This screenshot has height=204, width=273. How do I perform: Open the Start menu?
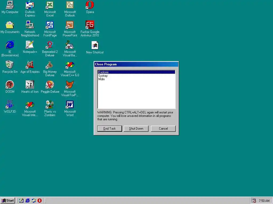tap(8, 201)
